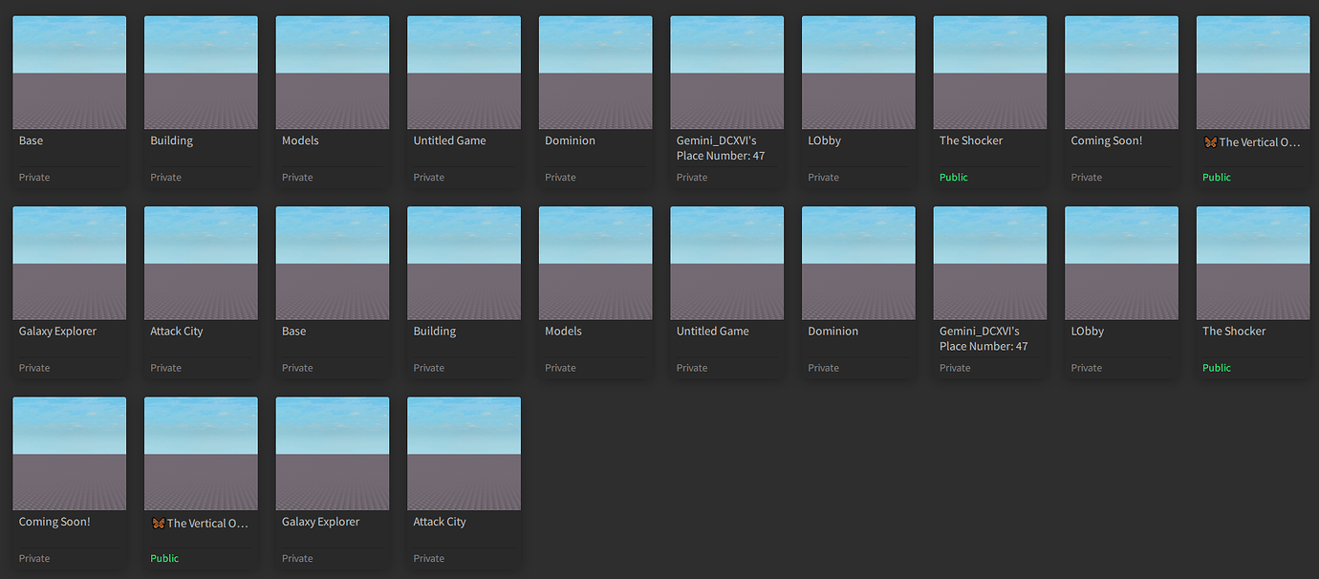Open the Coming Soon! card in the bottom row

point(69,453)
